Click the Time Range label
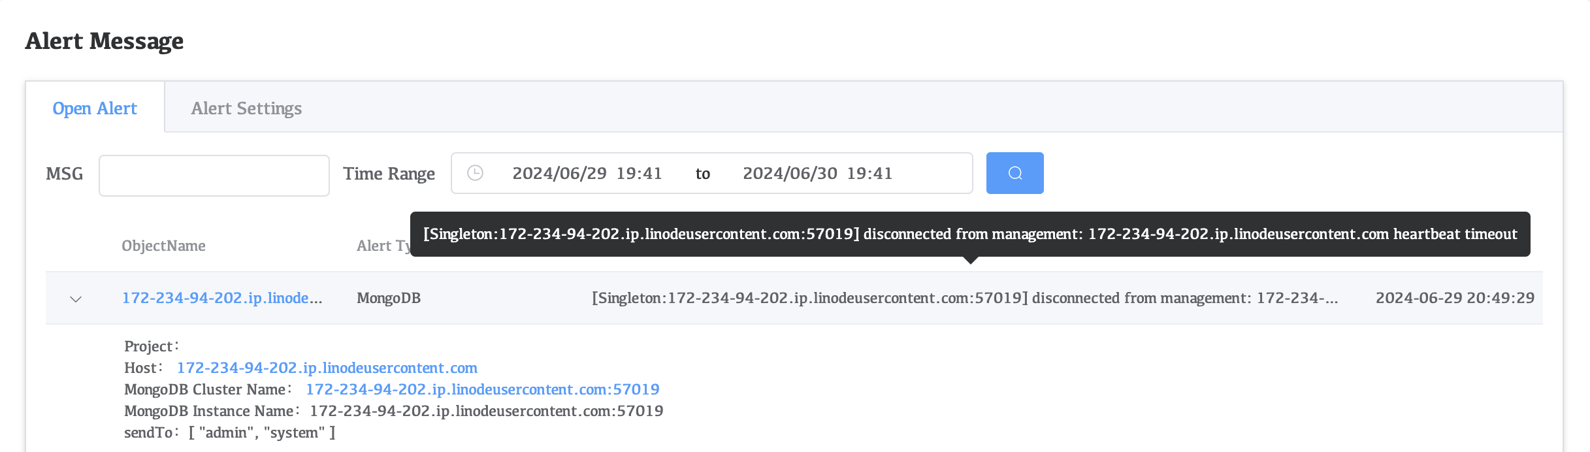The image size is (1590, 452). point(389,174)
